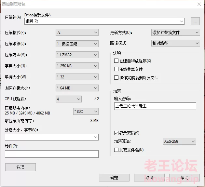205x187 pixels.
Task: Open the 字典大小 256 KB dropdown
Action: point(77,66)
